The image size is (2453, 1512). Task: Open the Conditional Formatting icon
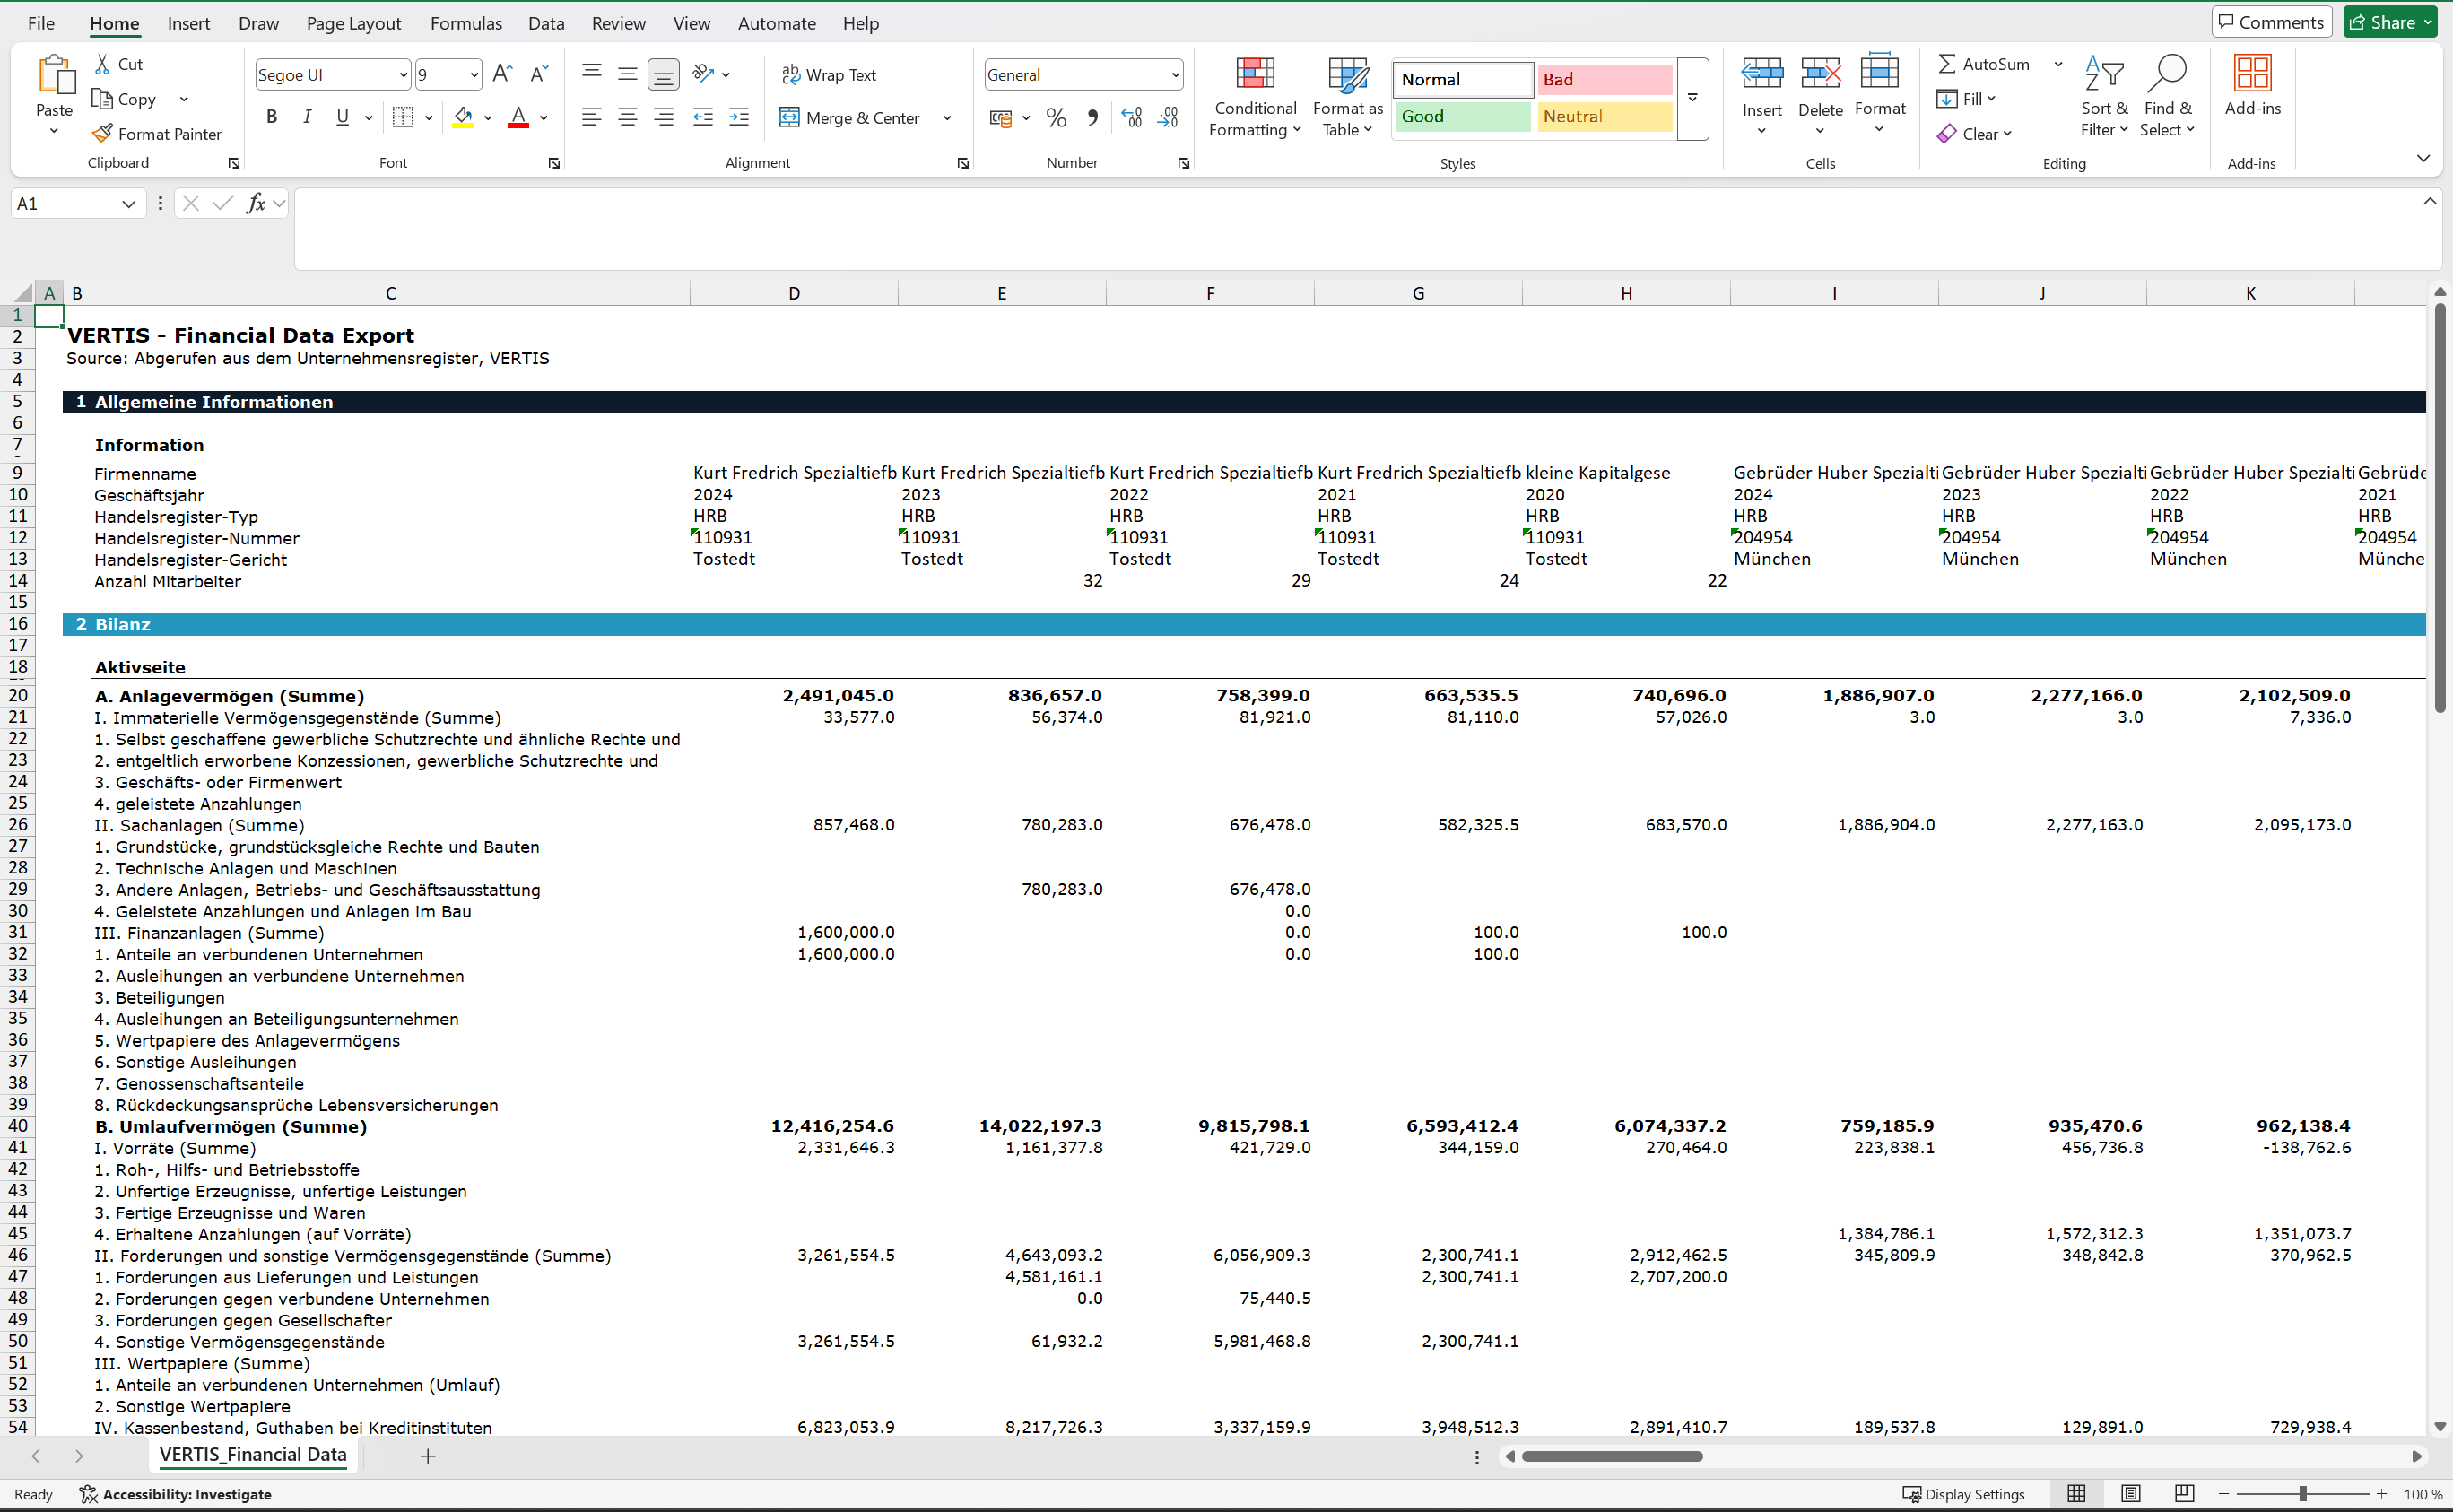click(1255, 74)
